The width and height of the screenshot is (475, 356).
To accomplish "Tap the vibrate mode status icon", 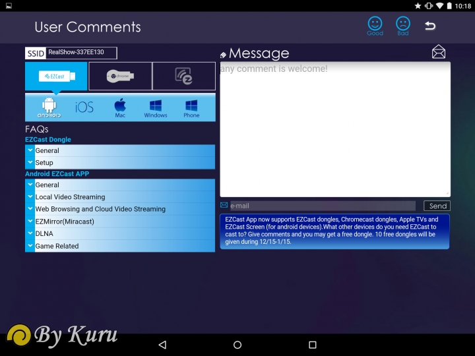I will click(x=429, y=6).
